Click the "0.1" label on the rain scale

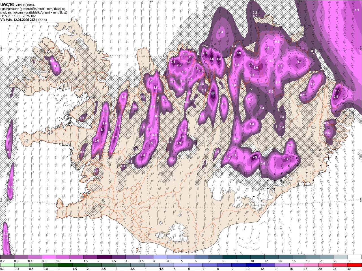(2, 269)
